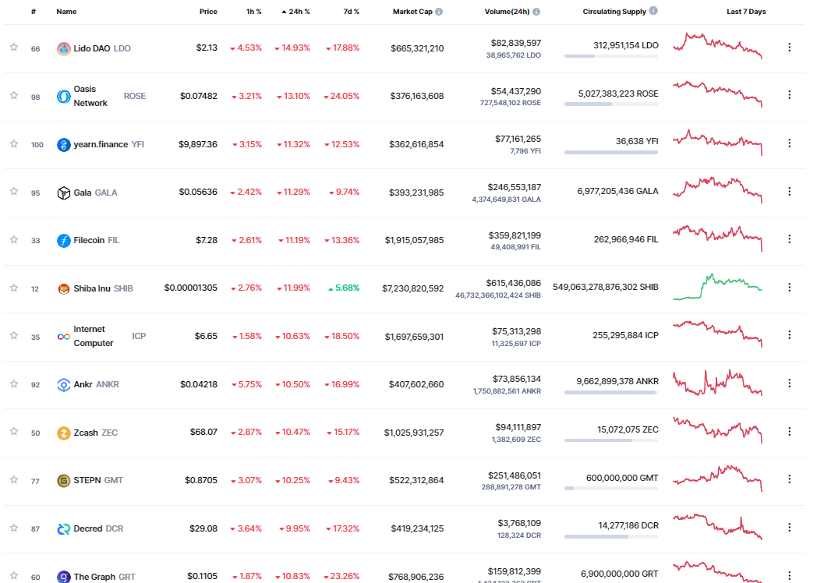817x583 pixels.
Task: Toggle watchlist star for Gala
Action: pos(13,192)
